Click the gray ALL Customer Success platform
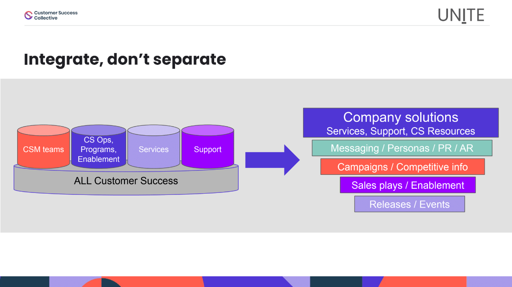The width and height of the screenshot is (512, 287). pyautogui.click(x=126, y=181)
